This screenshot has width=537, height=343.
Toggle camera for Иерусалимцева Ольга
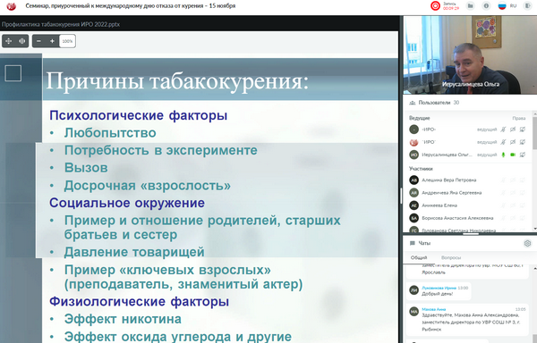[513, 155]
